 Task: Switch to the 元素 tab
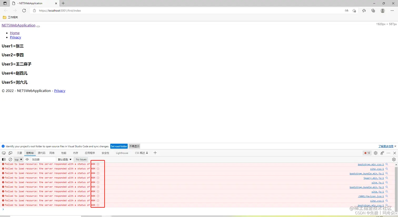tap(19, 153)
